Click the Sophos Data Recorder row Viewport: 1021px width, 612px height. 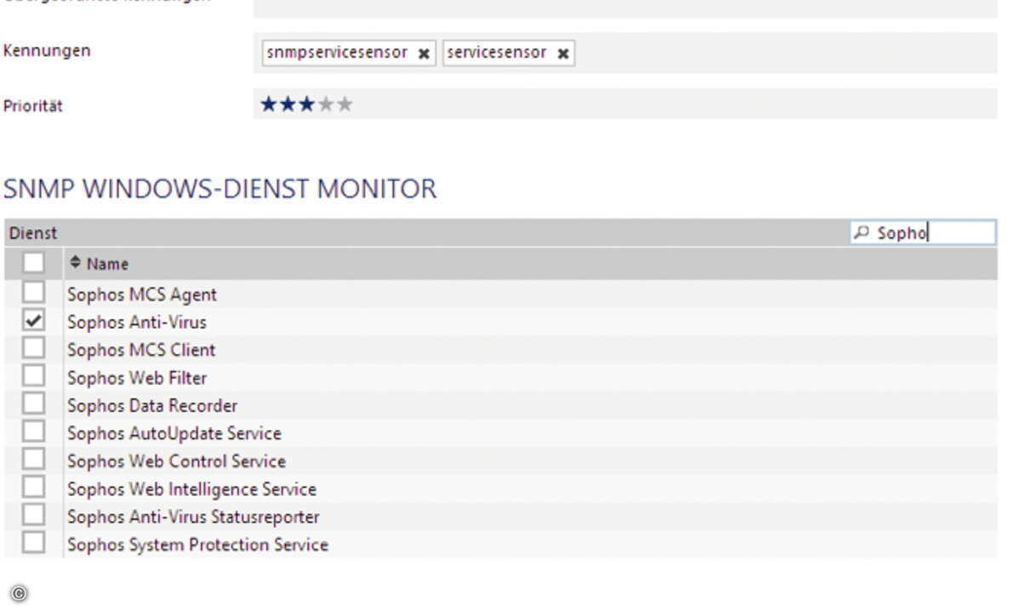point(500,405)
